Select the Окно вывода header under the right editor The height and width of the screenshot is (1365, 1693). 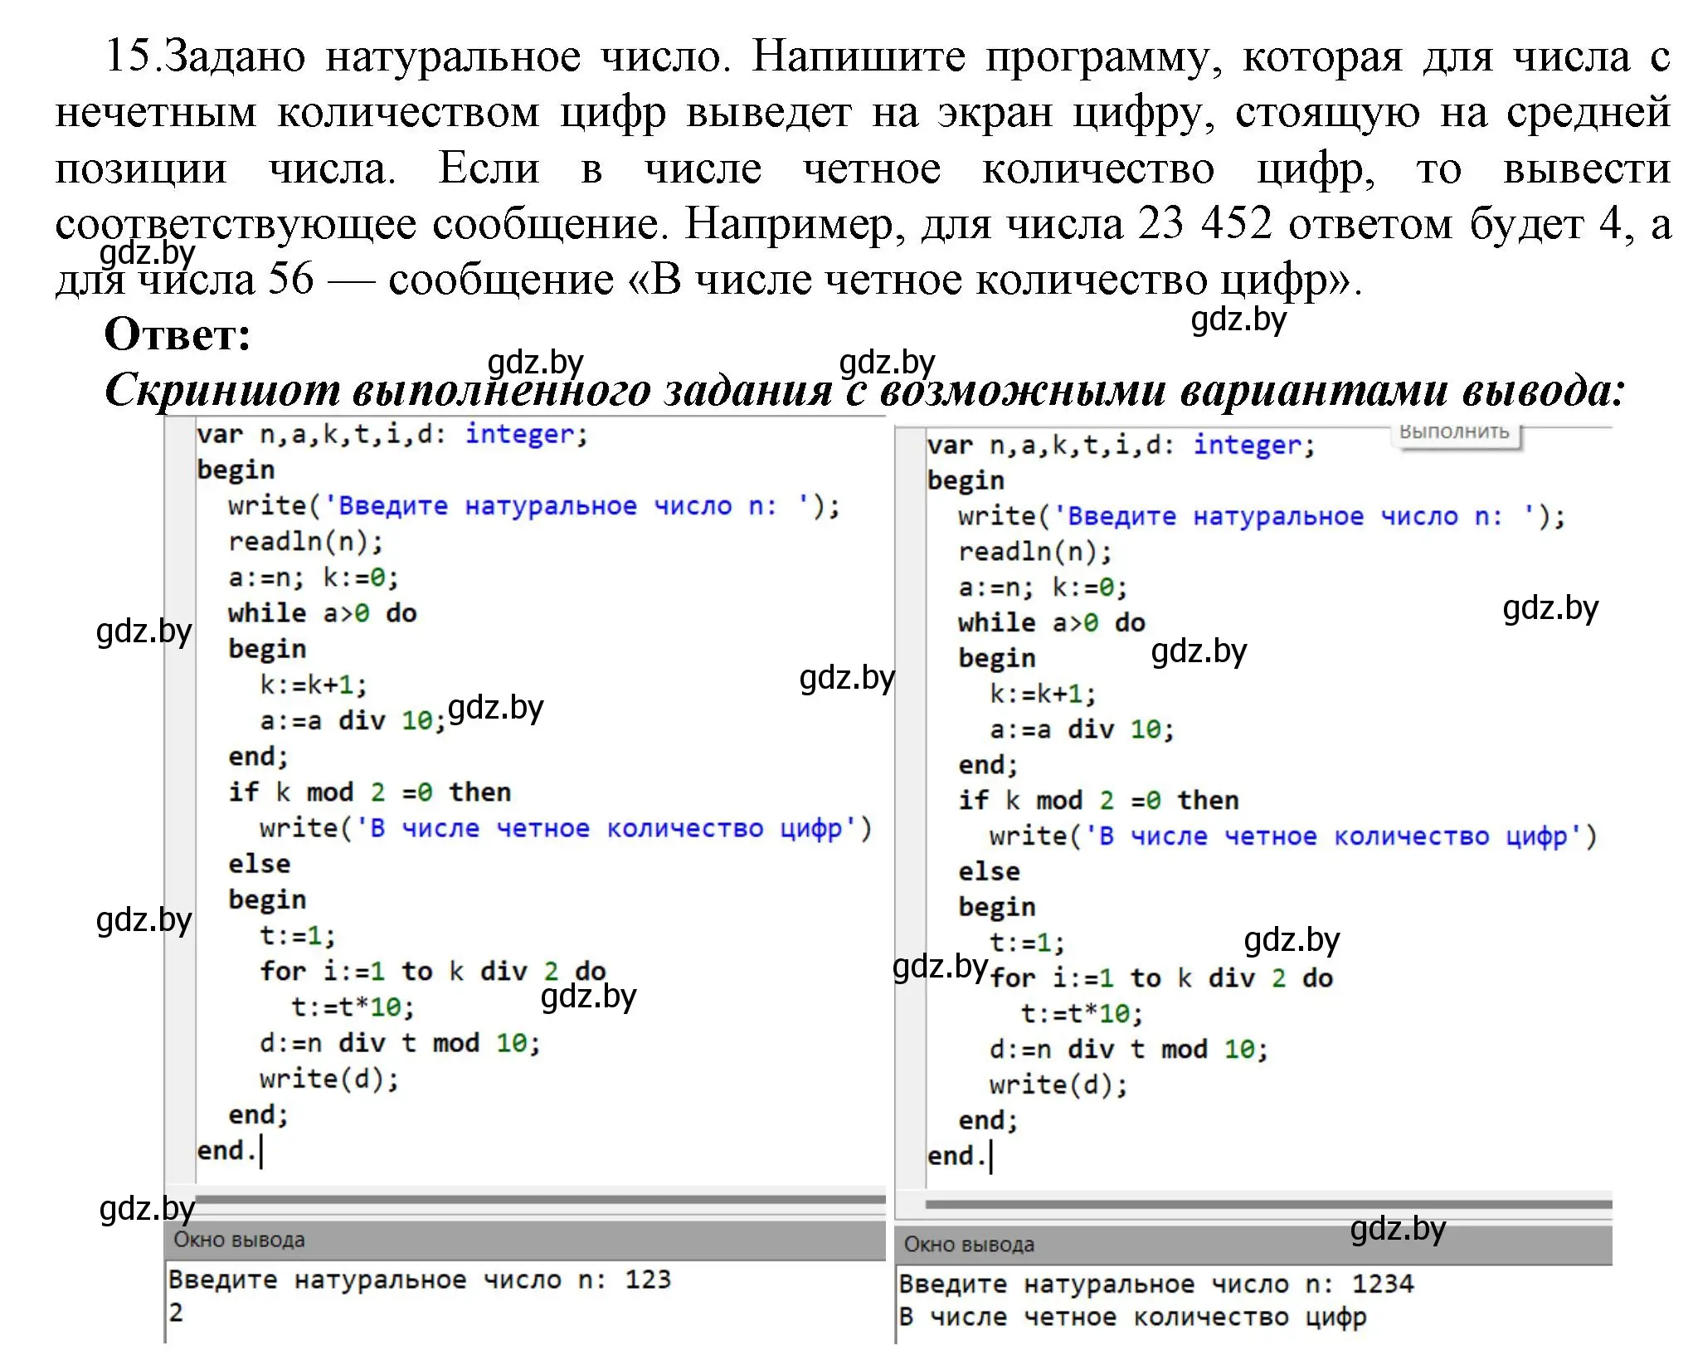1254,1245
